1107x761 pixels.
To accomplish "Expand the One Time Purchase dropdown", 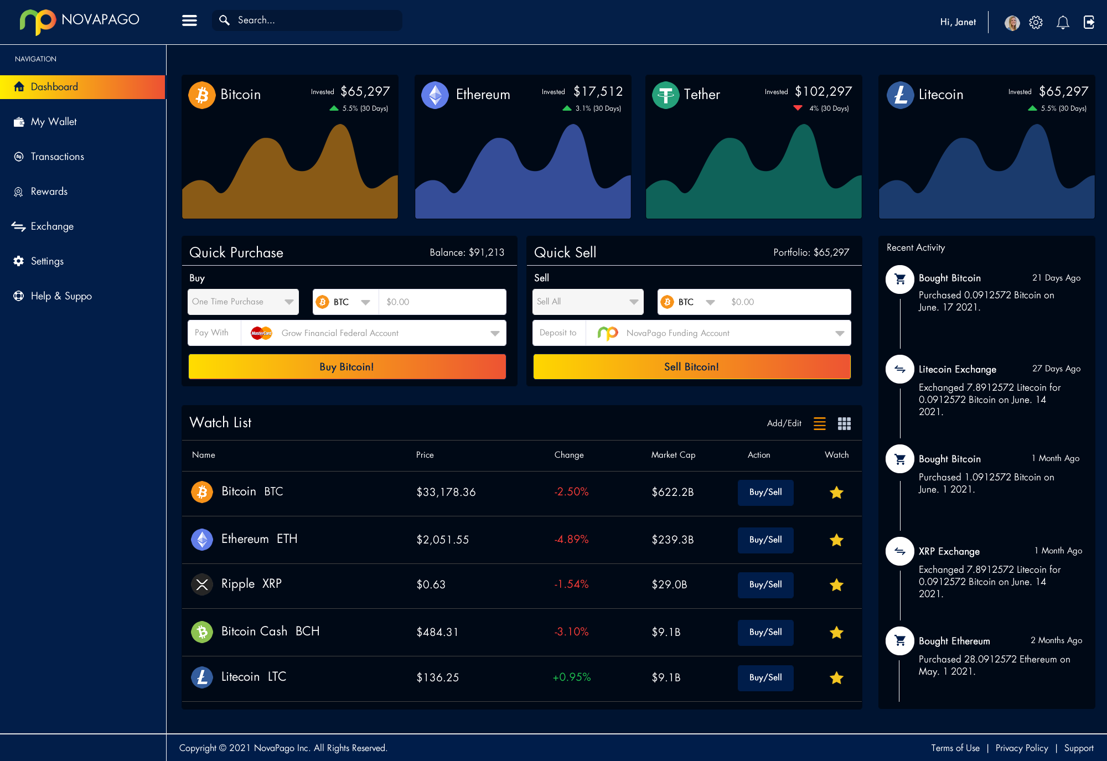I will [x=243, y=302].
